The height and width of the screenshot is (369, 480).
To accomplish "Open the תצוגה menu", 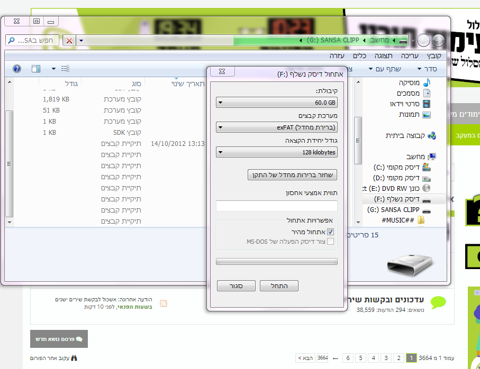I will pyautogui.click(x=383, y=56).
